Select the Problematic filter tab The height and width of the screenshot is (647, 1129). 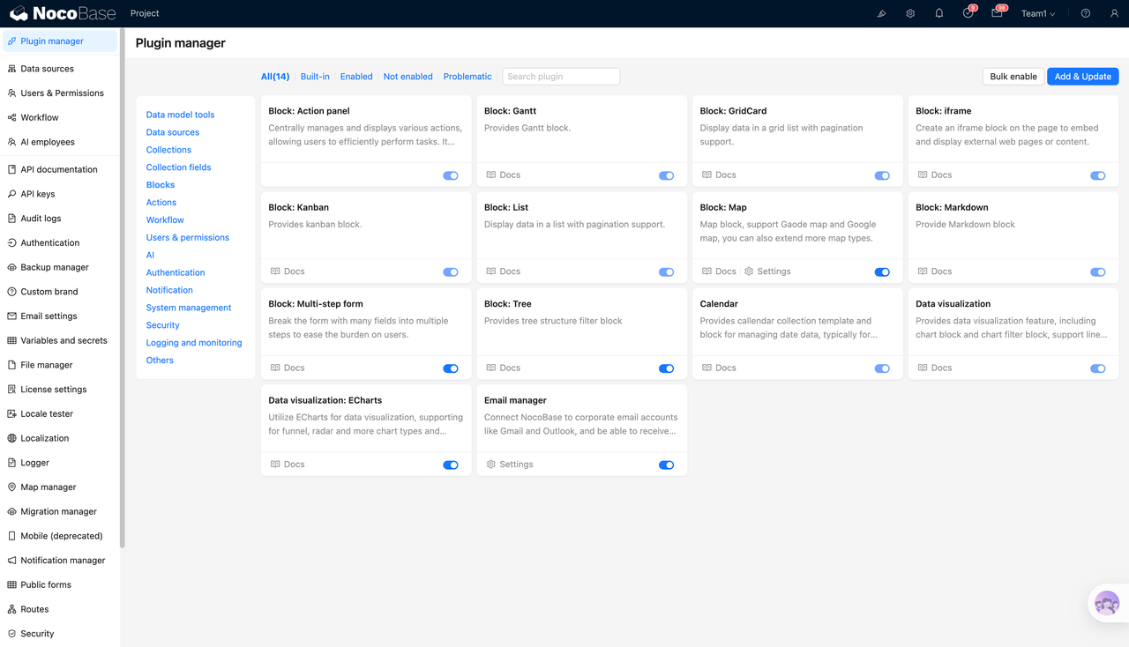pos(467,77)
